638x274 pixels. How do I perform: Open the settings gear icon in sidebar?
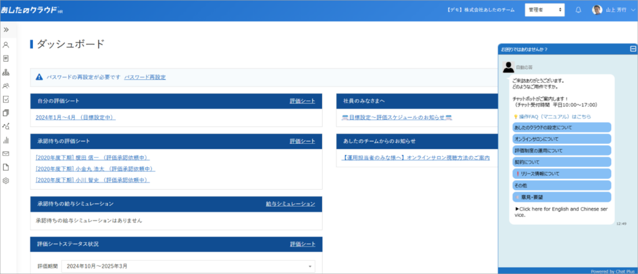click(x=6, y=181)
